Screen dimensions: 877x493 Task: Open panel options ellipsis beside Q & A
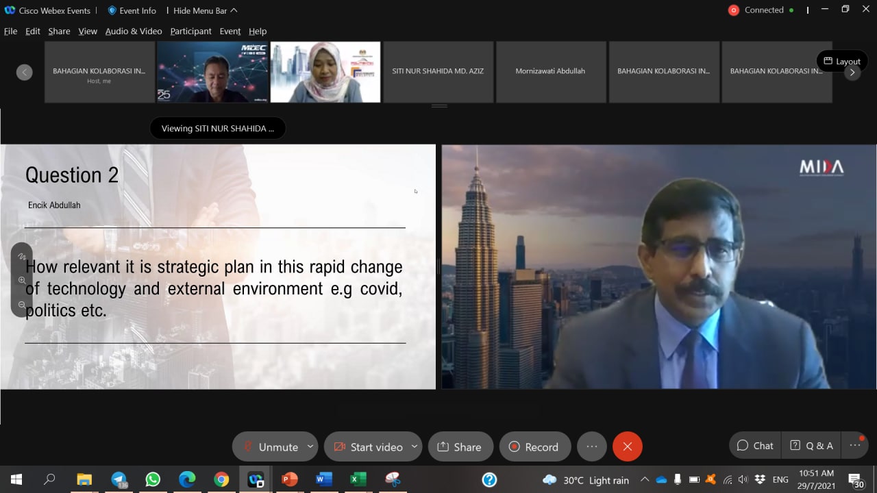tap(855, 445)
